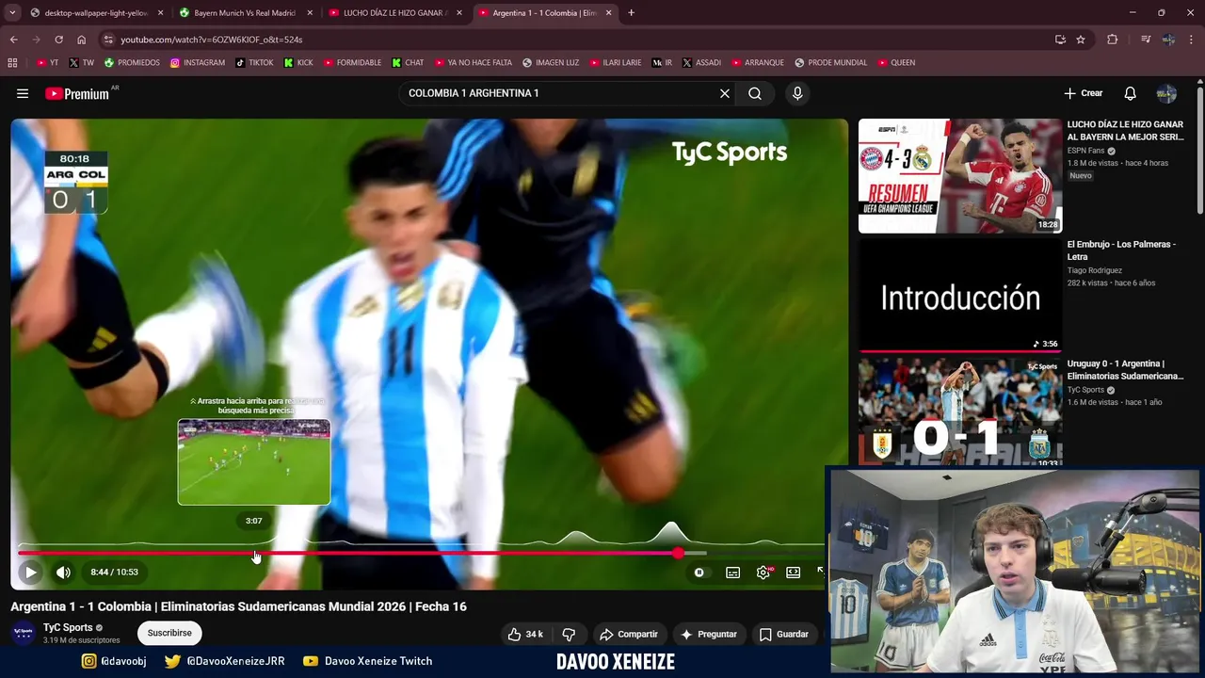Open the QUEEN bookmark
This screenshot has width=1205, height=678.
(x=896, y=63)
